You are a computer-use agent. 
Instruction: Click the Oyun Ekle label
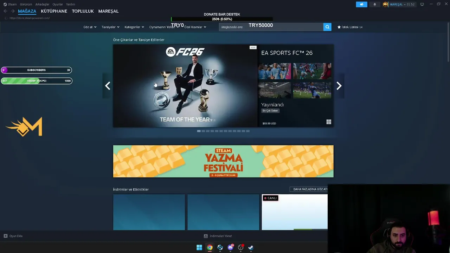(16, 236)
